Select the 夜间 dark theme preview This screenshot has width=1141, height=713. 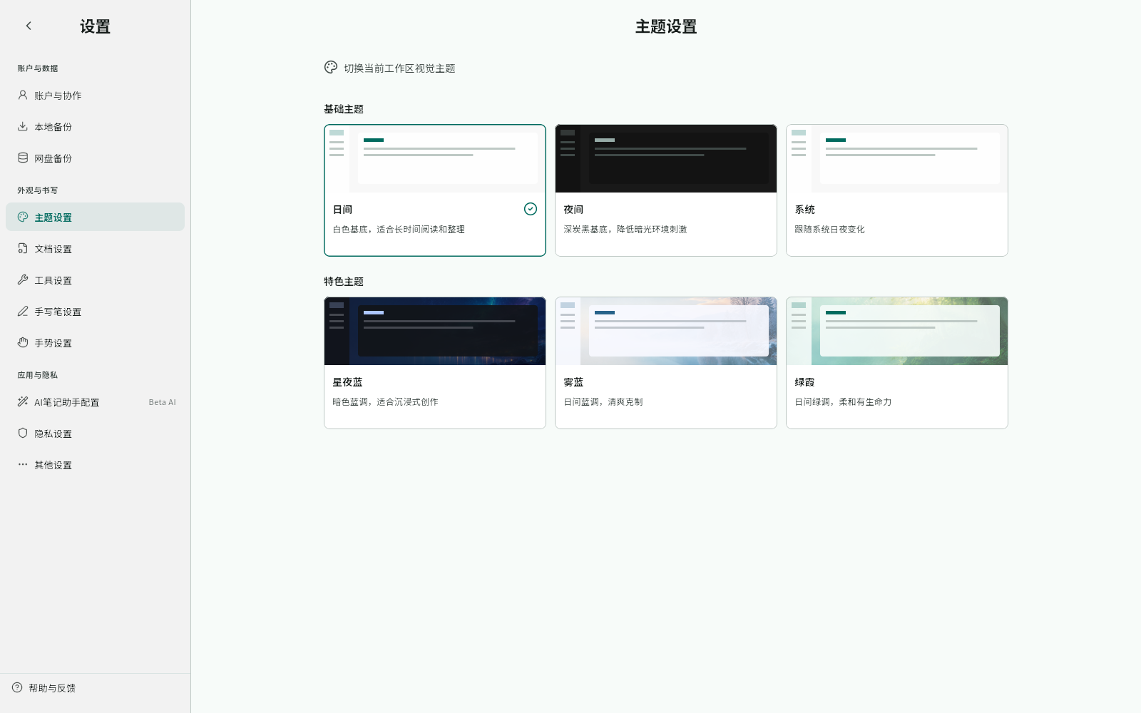(666, 158)
